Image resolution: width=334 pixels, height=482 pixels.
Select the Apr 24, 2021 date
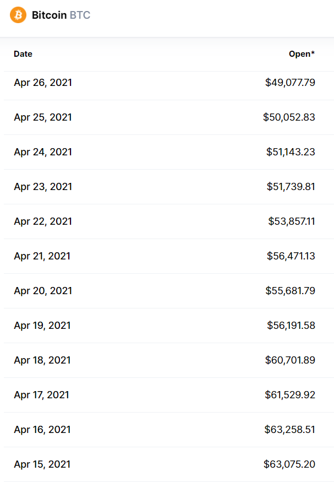click(43, 152)
